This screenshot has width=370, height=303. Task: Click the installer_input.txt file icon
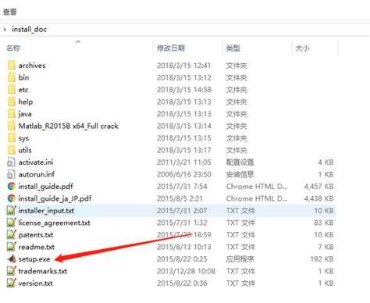11,210
